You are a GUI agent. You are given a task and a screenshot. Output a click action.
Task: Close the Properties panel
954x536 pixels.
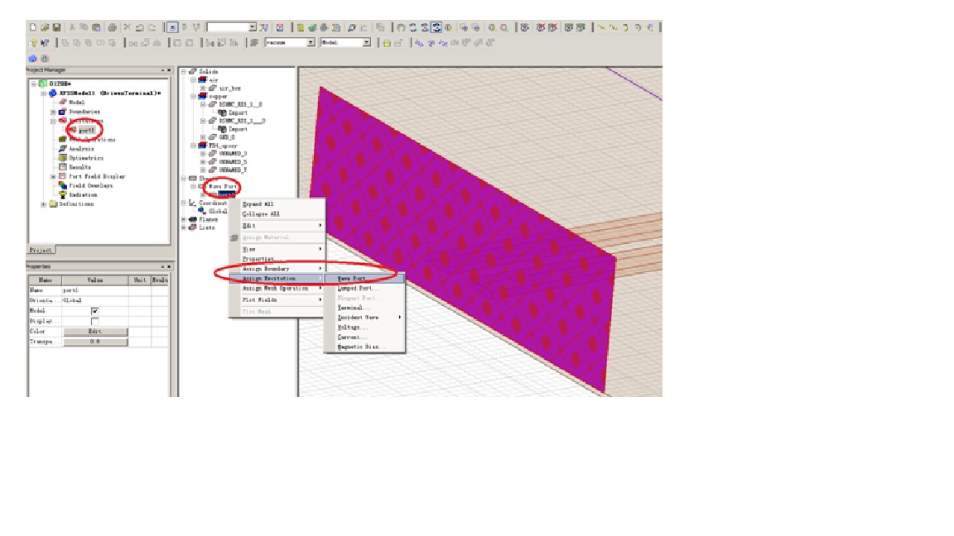(169, 267)
